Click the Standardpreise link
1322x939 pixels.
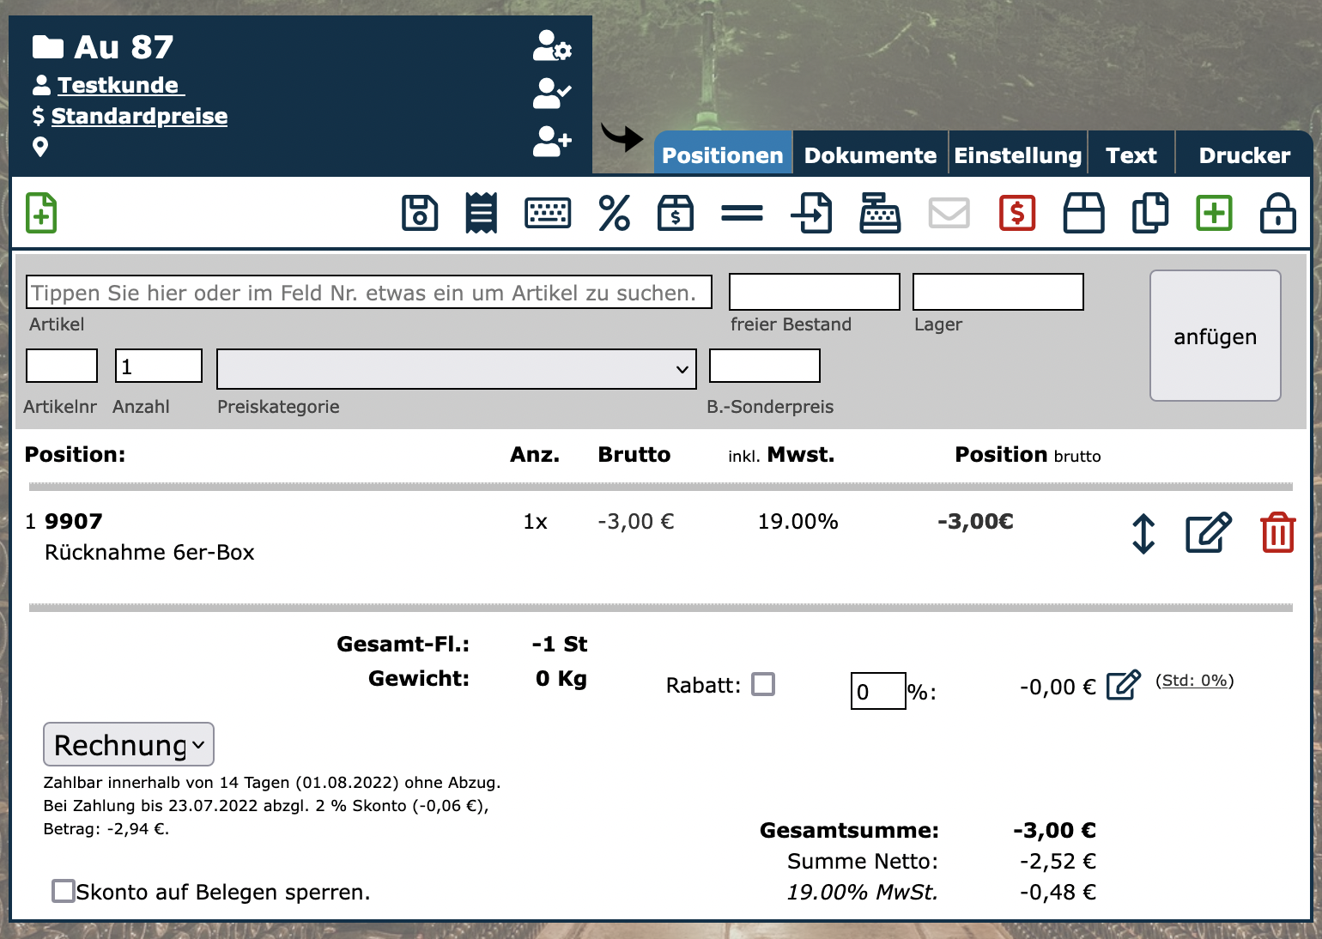point(139,116)
